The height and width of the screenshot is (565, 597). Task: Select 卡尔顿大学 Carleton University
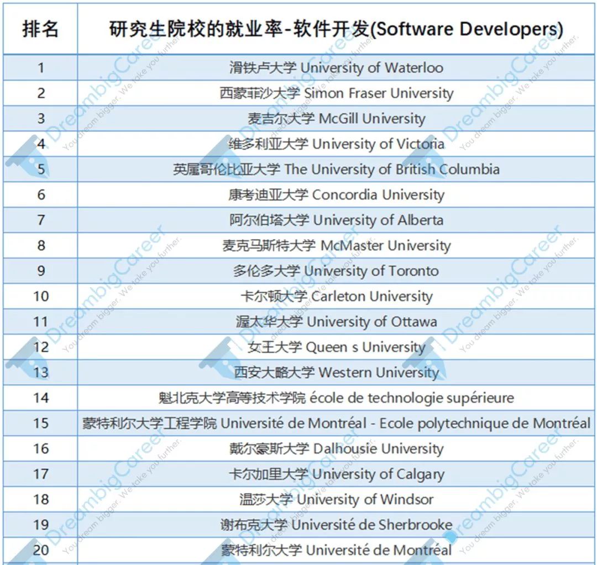pos(336,297)
